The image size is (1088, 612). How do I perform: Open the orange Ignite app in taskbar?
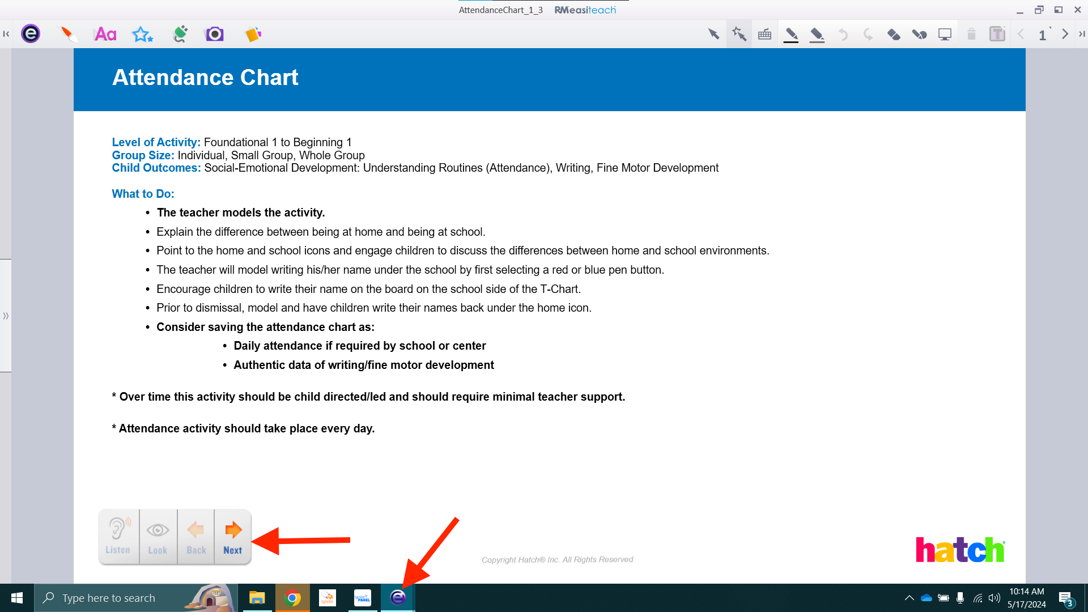click(328, 598)
